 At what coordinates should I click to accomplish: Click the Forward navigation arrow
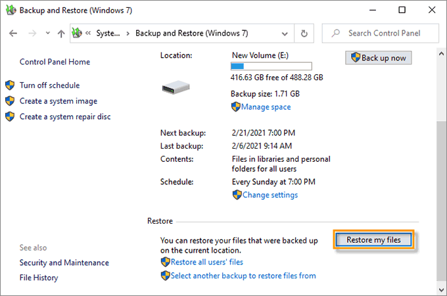click(x=32, y=34)
